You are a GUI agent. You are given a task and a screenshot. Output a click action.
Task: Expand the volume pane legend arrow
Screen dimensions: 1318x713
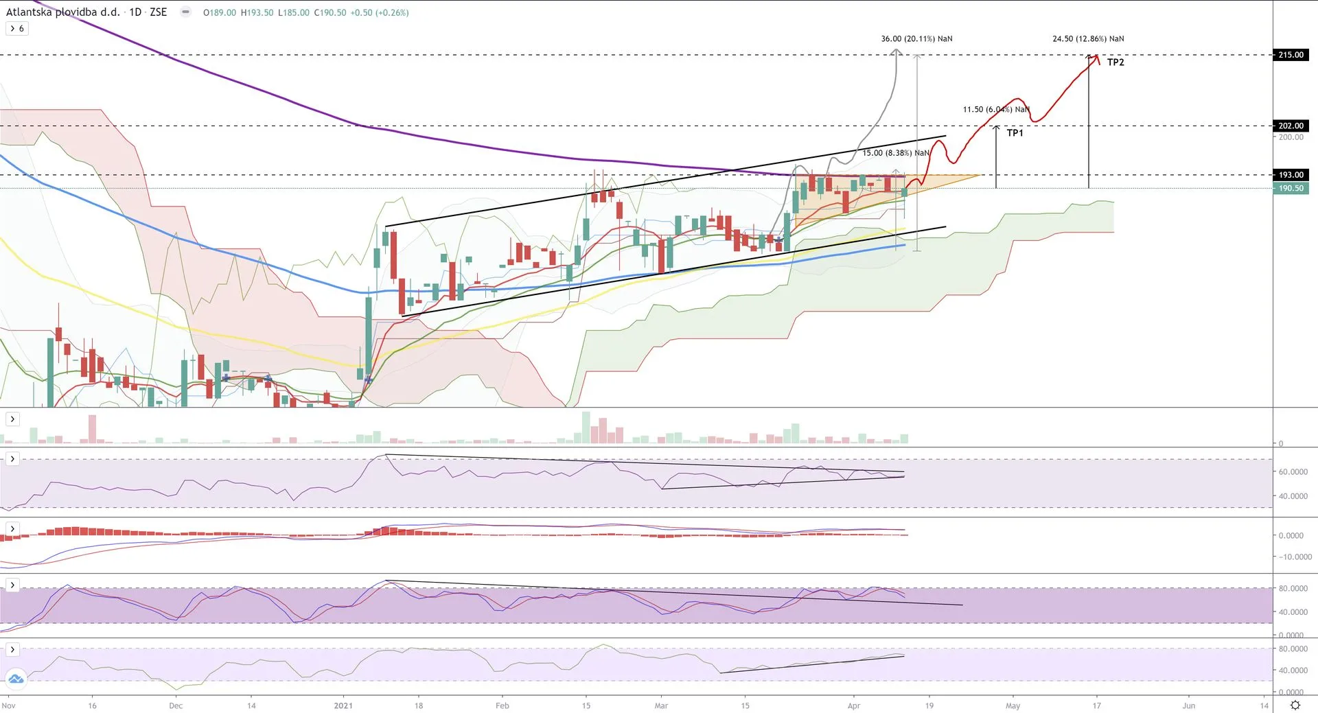12,419
